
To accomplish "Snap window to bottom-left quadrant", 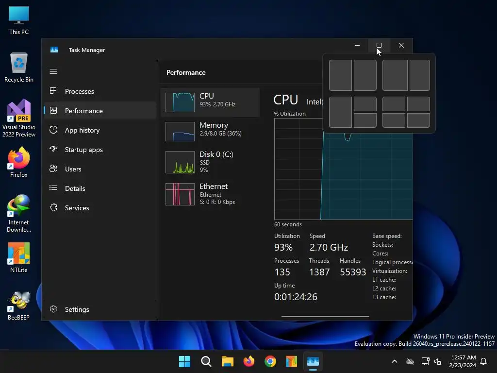I will pyautogui.click(x=394, y=120).
